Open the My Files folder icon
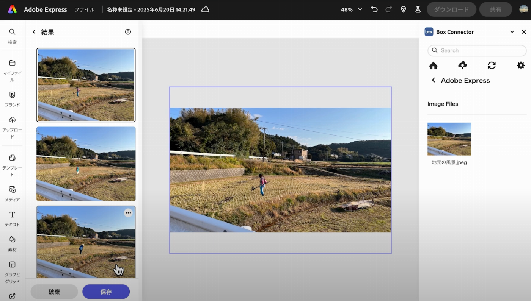Screen dimensions: 531x301 pos(12,63)
